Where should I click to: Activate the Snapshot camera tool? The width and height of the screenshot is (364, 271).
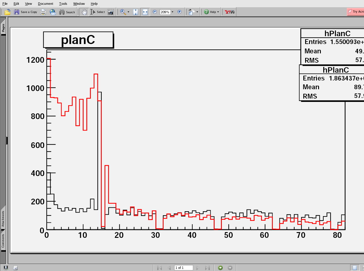point(111,12)
